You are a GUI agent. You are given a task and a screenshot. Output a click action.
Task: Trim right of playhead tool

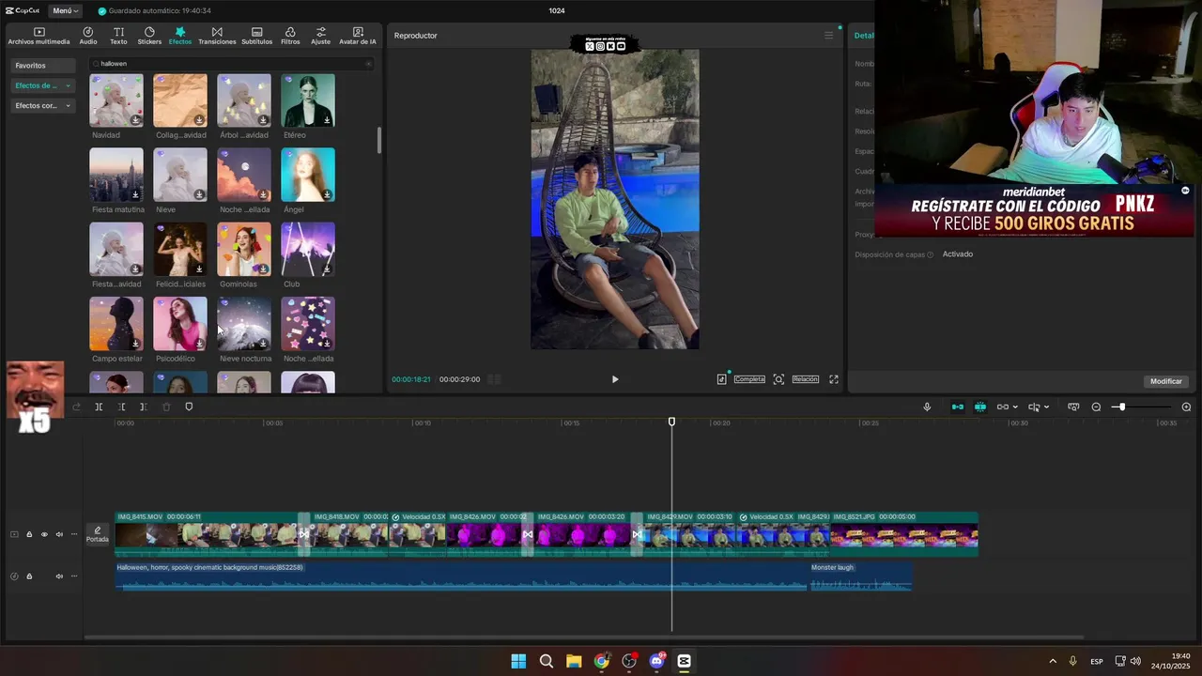pyautogui.click(x=143, y=407)
